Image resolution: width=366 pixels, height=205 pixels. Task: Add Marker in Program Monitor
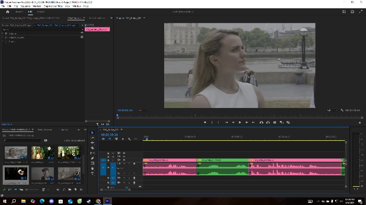tap(205, 122)
